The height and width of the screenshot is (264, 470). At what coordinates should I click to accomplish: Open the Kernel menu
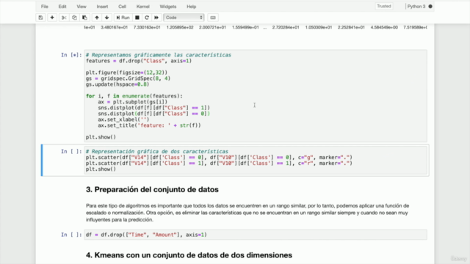[143, 7]
